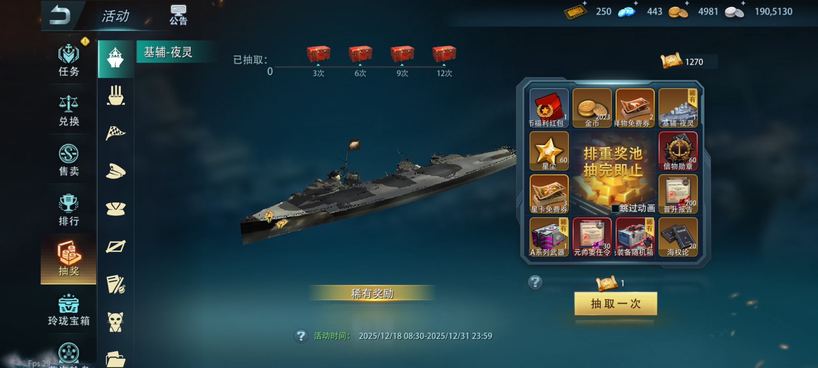Viewport: 818px width, 368px height.
Task: Toggle the 跳过动画 skip animation checkbox
Action: (616, 209)
